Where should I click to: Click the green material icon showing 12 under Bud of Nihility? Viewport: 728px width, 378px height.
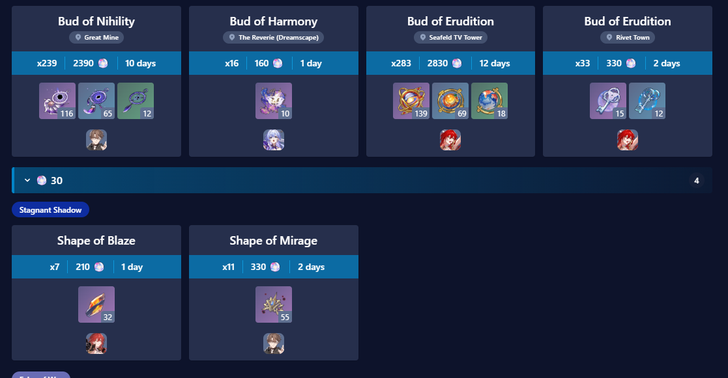pyautogui.click(x=135, y=101)
